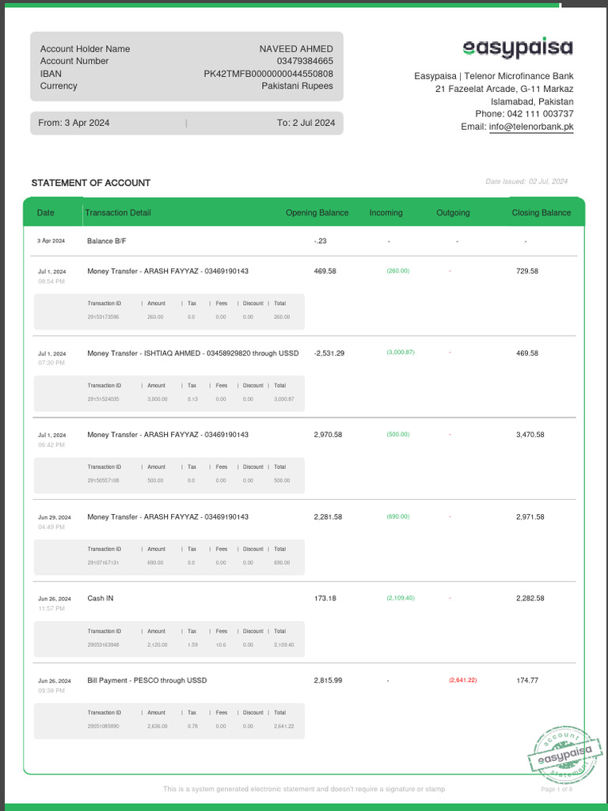
Task: Click the ISHTIAQ AHMED money transfer entry
Action: click(x=192, y=353)
